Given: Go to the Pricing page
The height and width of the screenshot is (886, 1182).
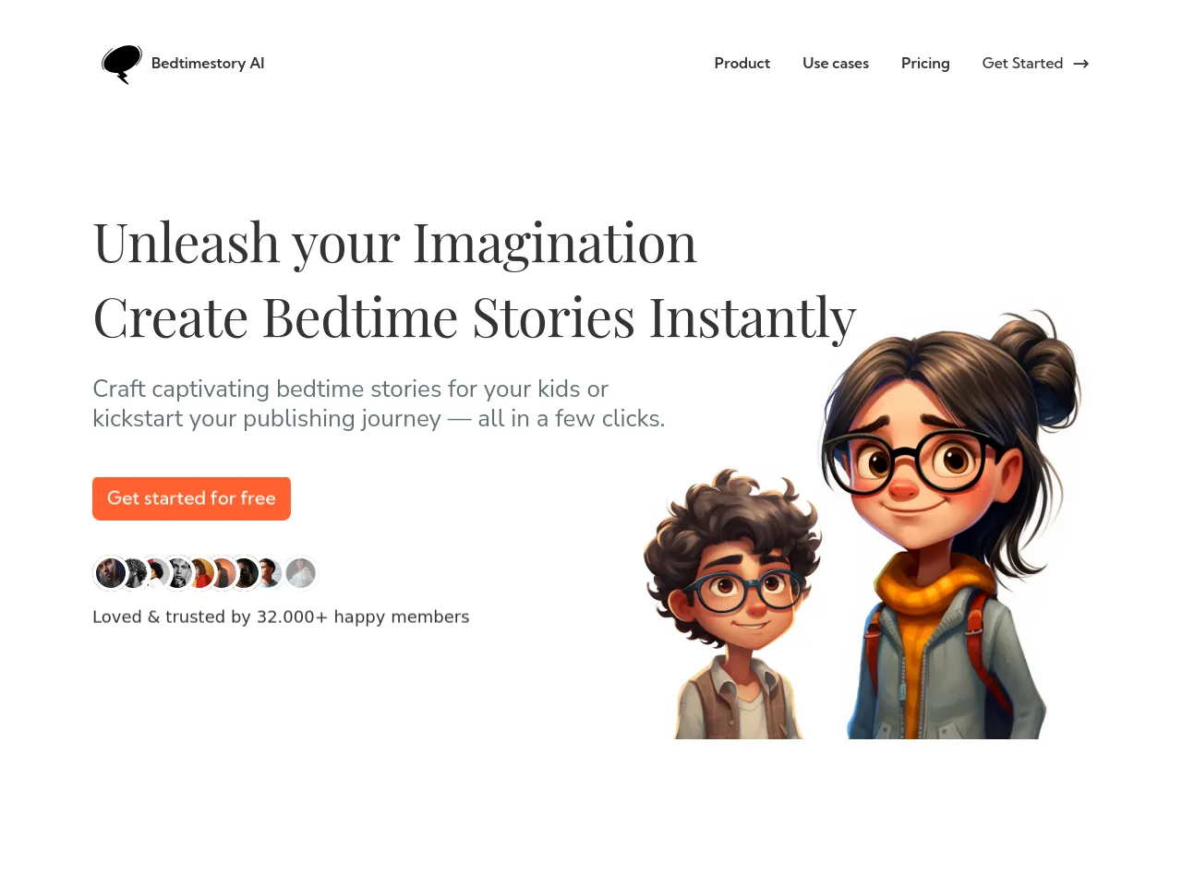Looking at the screenshot, I should [925, 64].
